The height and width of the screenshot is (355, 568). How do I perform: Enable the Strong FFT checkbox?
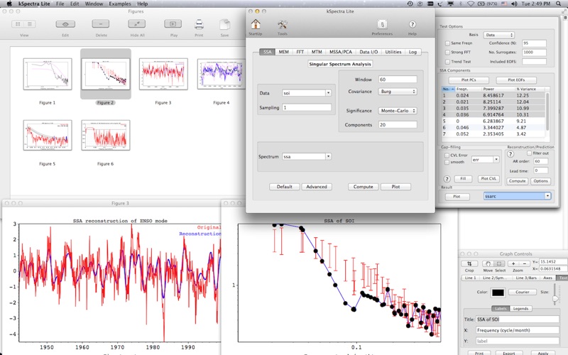click(447, 53)
